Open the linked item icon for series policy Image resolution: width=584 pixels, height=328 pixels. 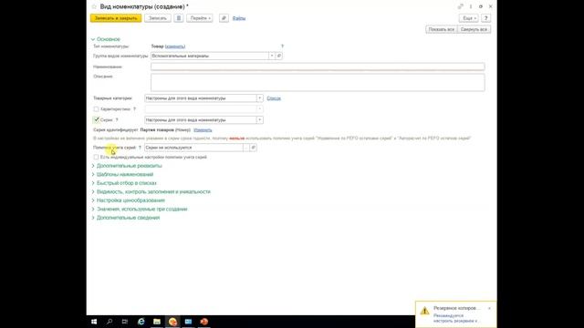pyautogui.click(x=254, y=148)
